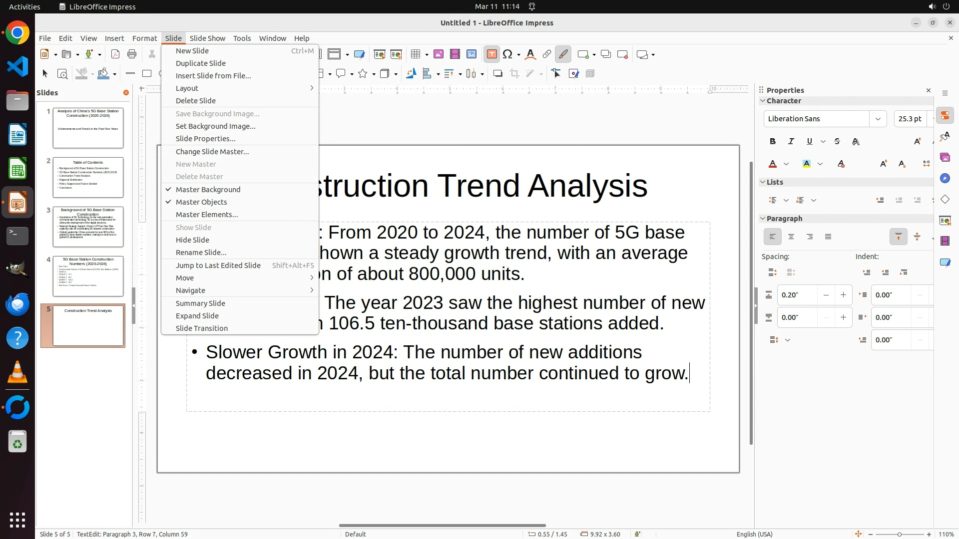The image size is (959, 539).
Task: Choose Duplicate Slide from the menu
Action: [201, 63]
